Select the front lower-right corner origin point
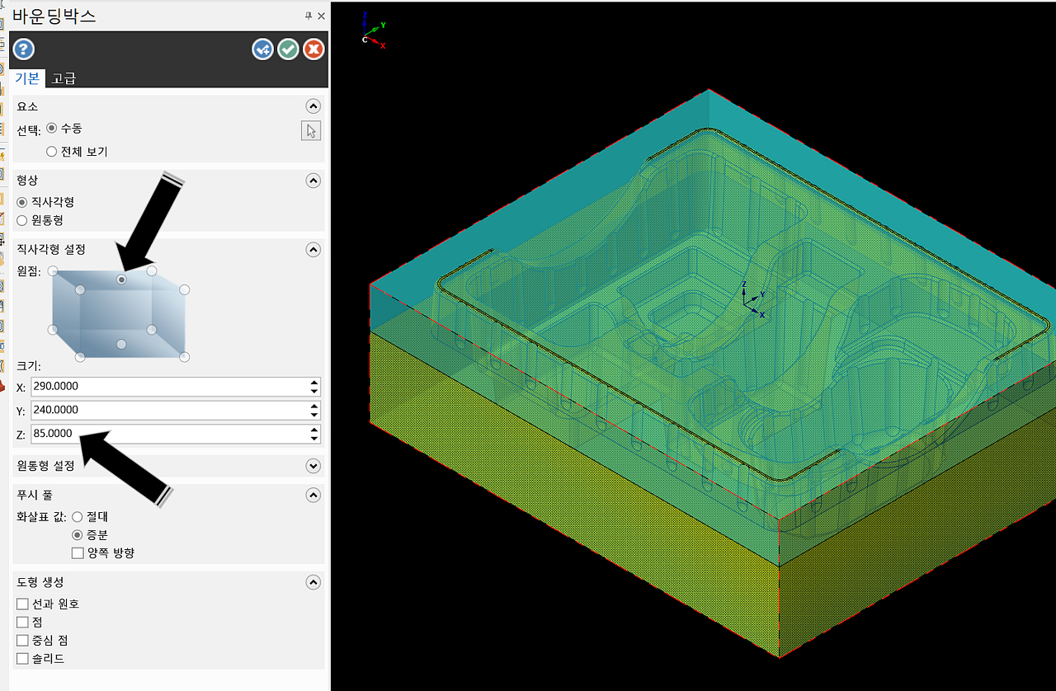 185,357
